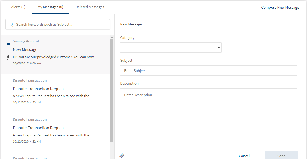307x159 pixels.
Task: Click the attachment icon on Savings message
Action: coord(8,57)
